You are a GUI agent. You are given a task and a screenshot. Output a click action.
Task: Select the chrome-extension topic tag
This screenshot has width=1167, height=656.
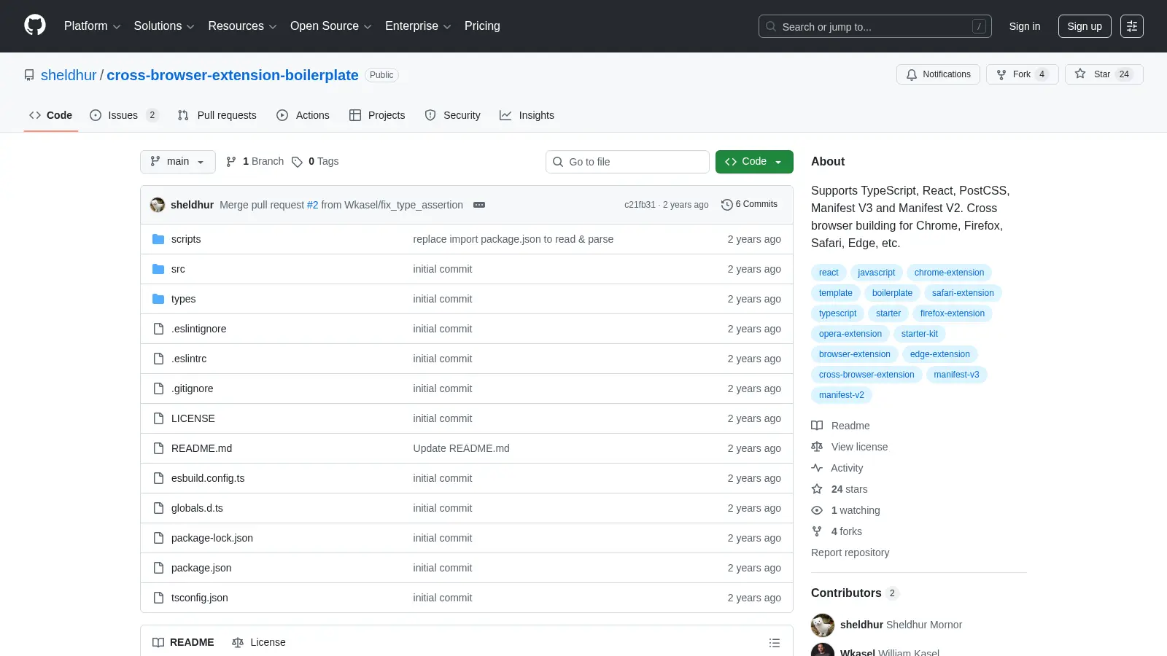click(949, 273)
